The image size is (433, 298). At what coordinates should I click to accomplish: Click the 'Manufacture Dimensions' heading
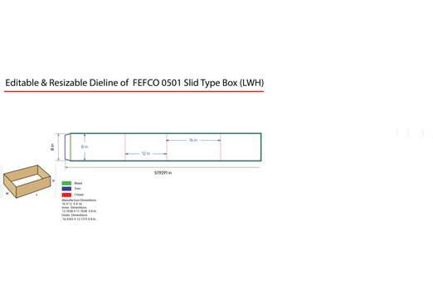(79, 200)
